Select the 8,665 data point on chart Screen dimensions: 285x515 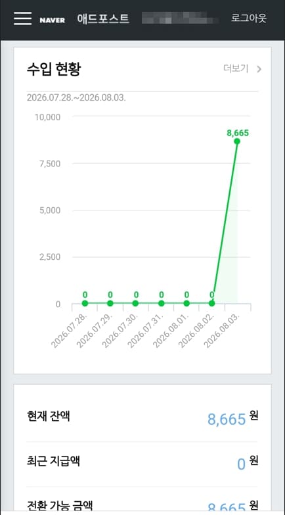237,141
